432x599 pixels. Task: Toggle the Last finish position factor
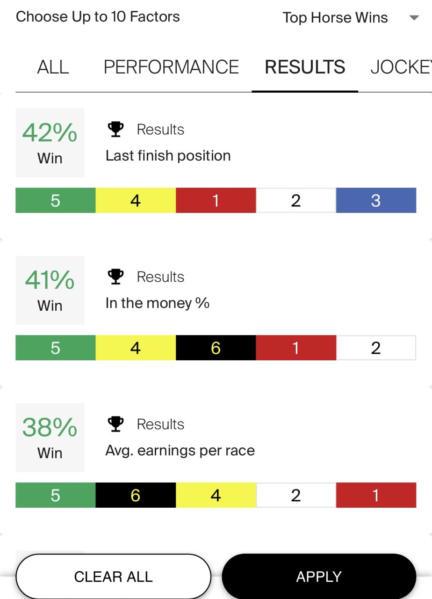[x=168, y=155]
